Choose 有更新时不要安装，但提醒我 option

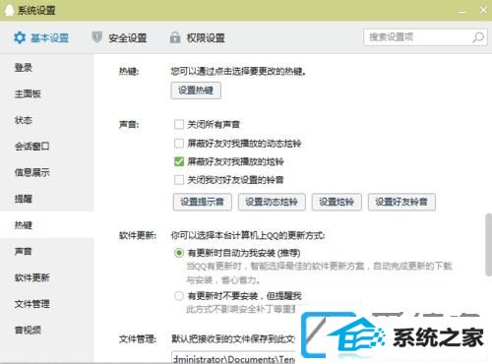[179, 296]
